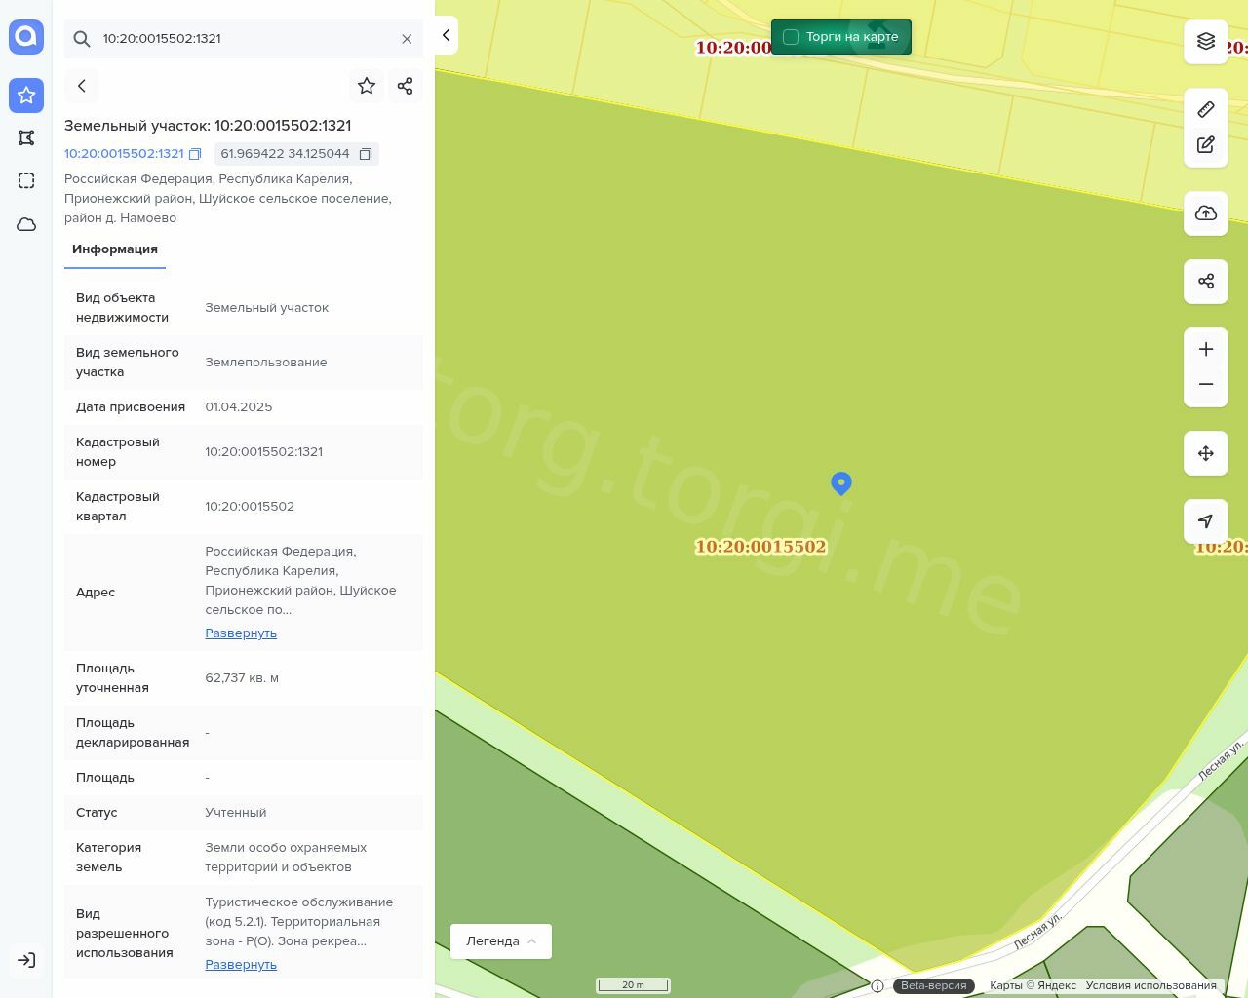
Task: Click the search field with cadastral number
Action: 244,39
